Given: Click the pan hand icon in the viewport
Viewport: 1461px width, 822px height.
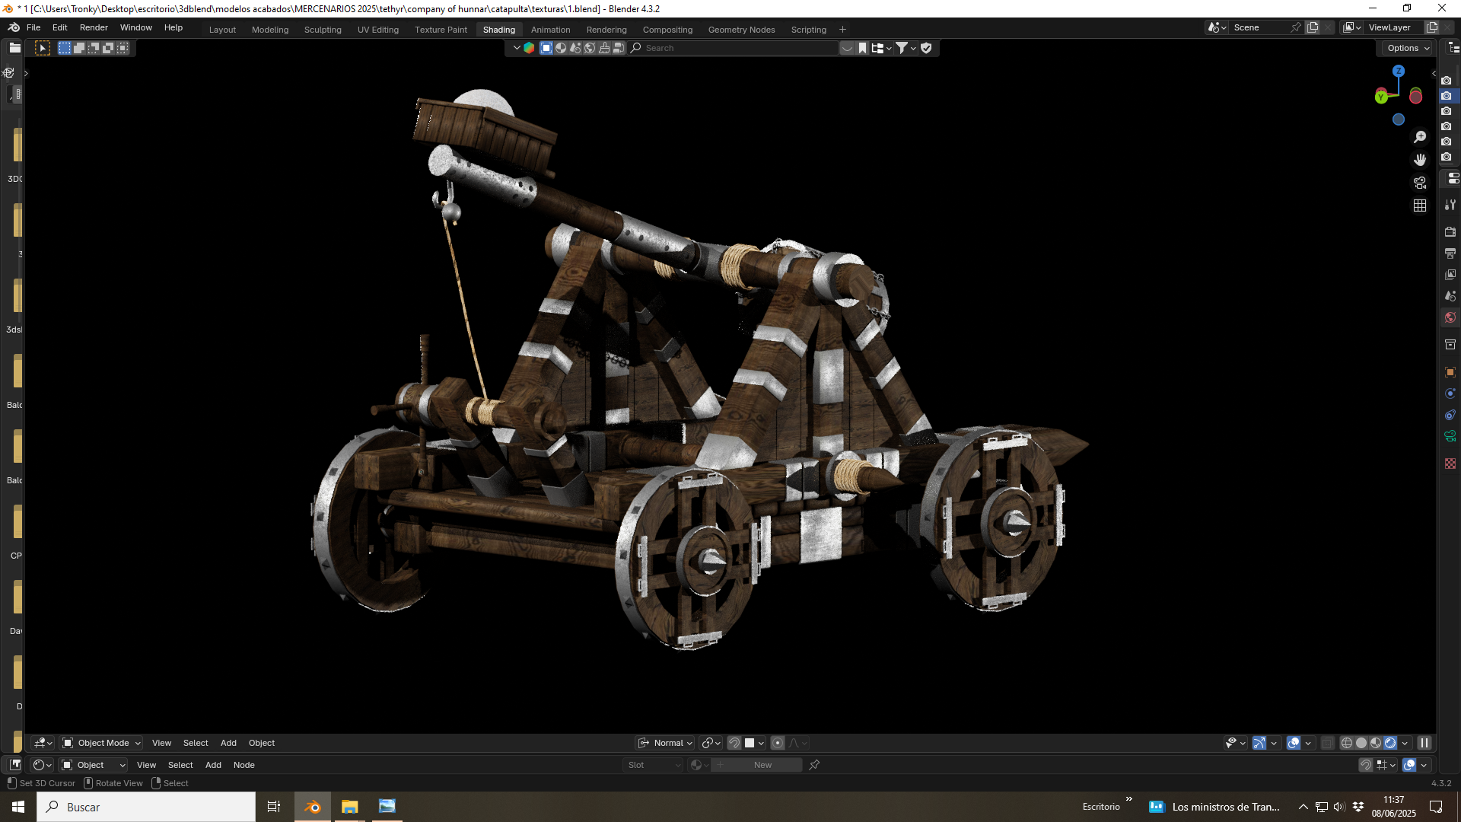Looking at the screenshot, I should click(x=1420, y=160).
